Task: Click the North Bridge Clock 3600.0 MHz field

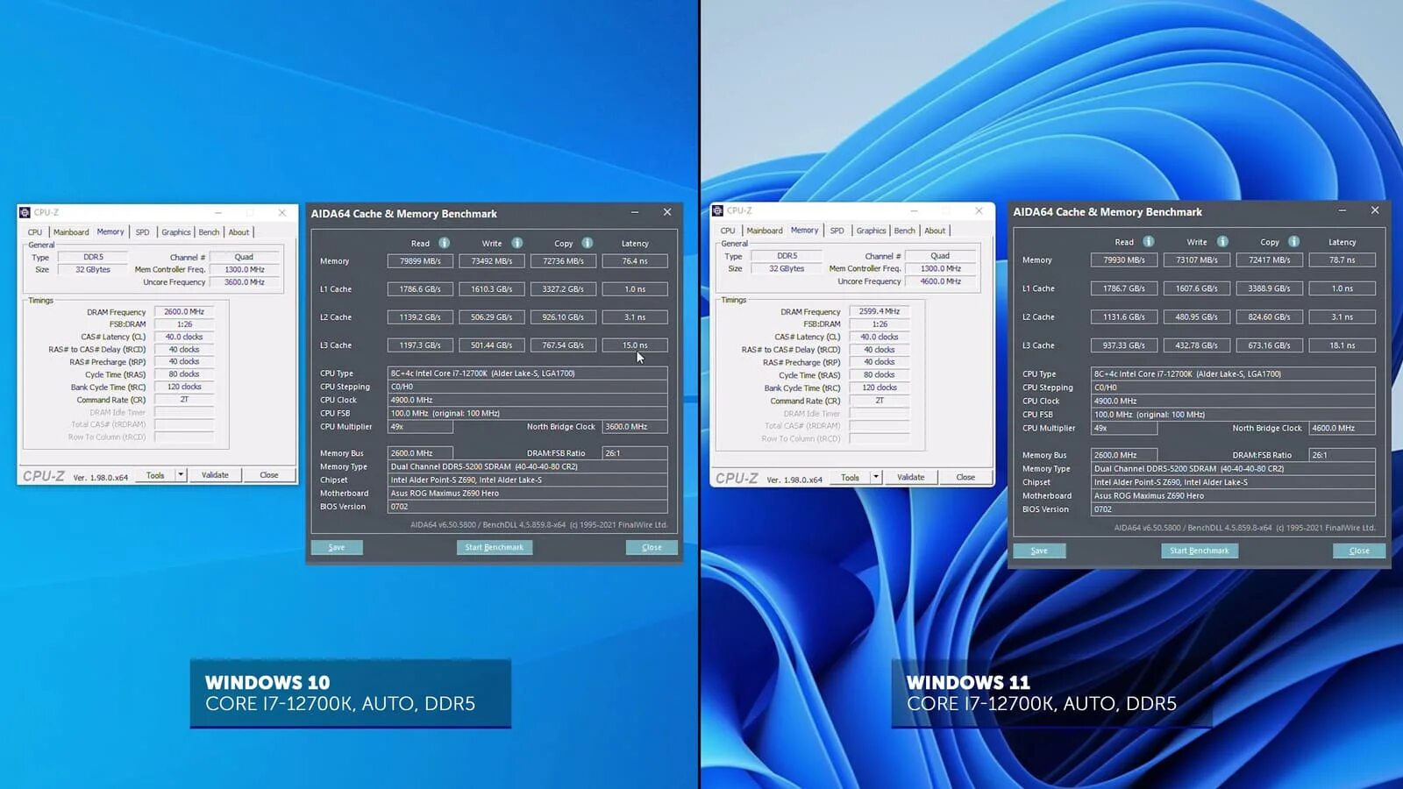Action: 635,427
